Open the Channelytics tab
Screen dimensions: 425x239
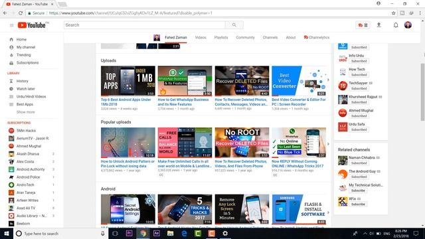tap(317, 37)
